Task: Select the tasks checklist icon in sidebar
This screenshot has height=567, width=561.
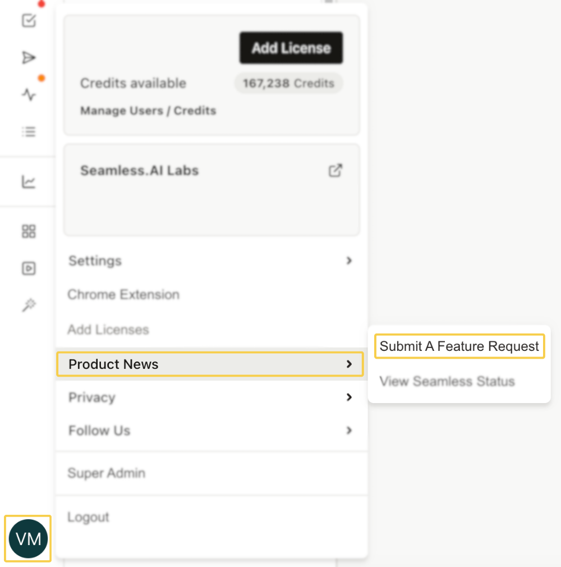Action: coord(28,21)
